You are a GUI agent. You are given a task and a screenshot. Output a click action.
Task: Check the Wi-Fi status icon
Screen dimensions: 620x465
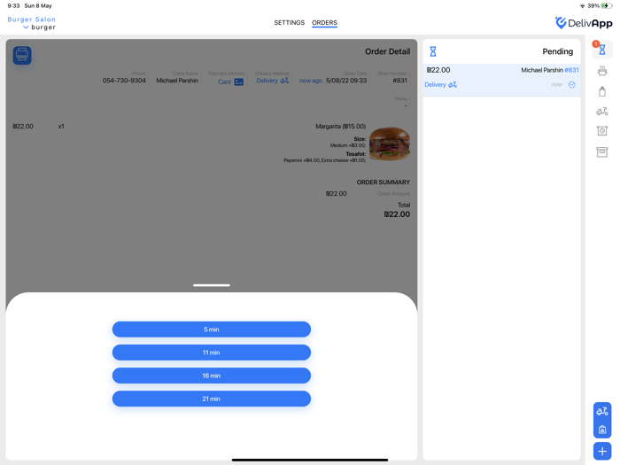coord(582,6)
